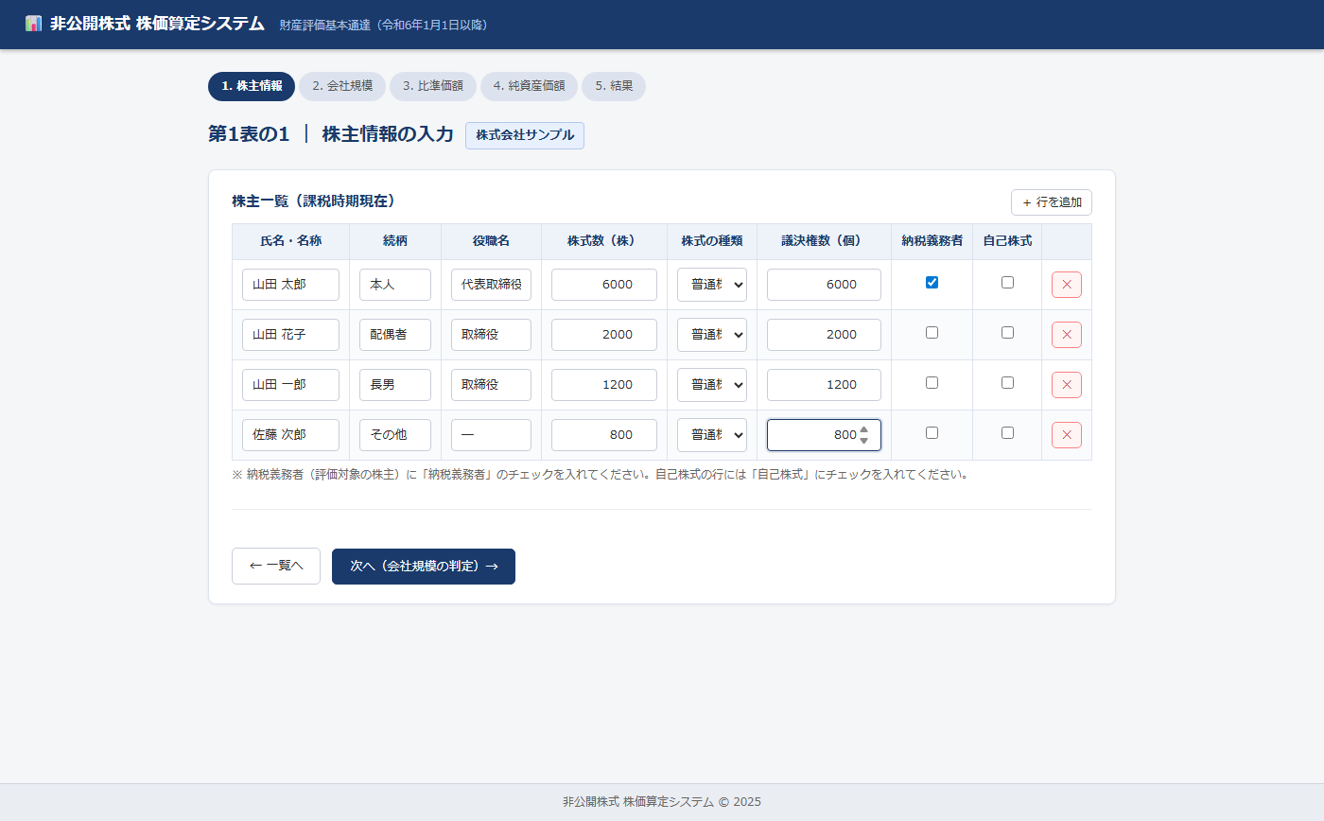
Task: Click the 株式数（株）column header
Action: (x=604, y=241)
